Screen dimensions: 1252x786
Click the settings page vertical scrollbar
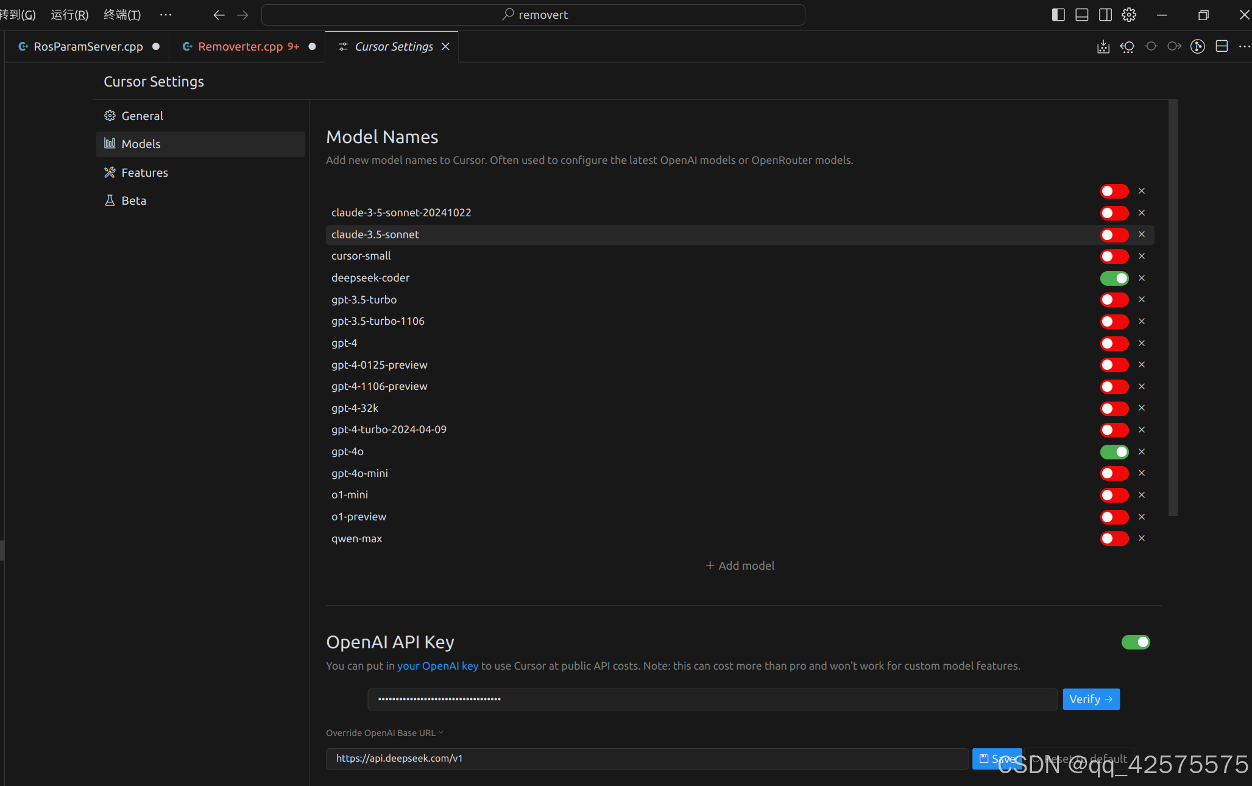tap(1172, 305)
